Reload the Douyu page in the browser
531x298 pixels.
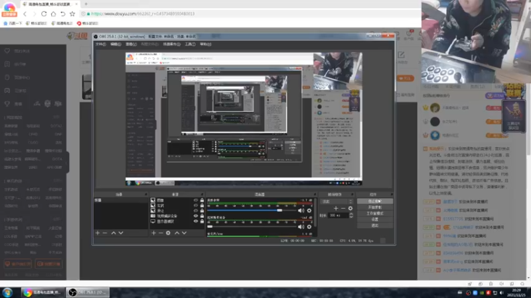pos(44,14)
